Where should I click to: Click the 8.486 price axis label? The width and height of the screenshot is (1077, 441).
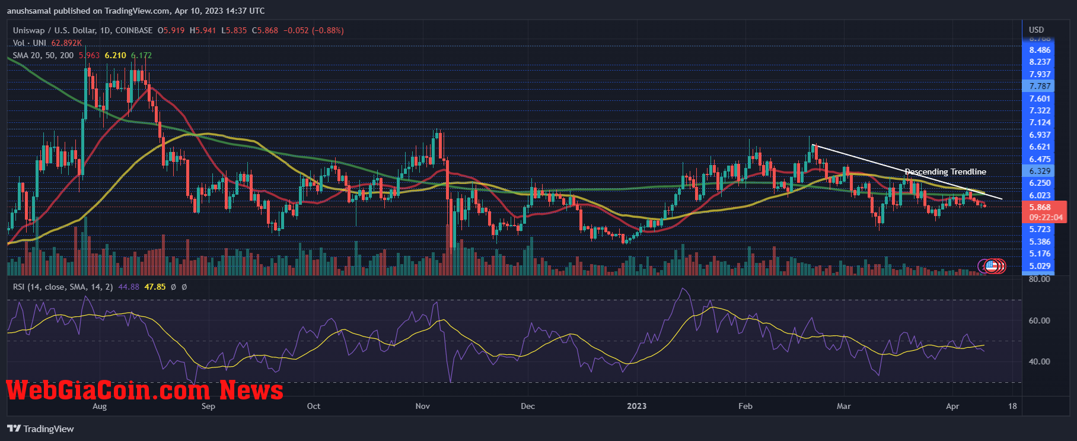point(1040,50)
